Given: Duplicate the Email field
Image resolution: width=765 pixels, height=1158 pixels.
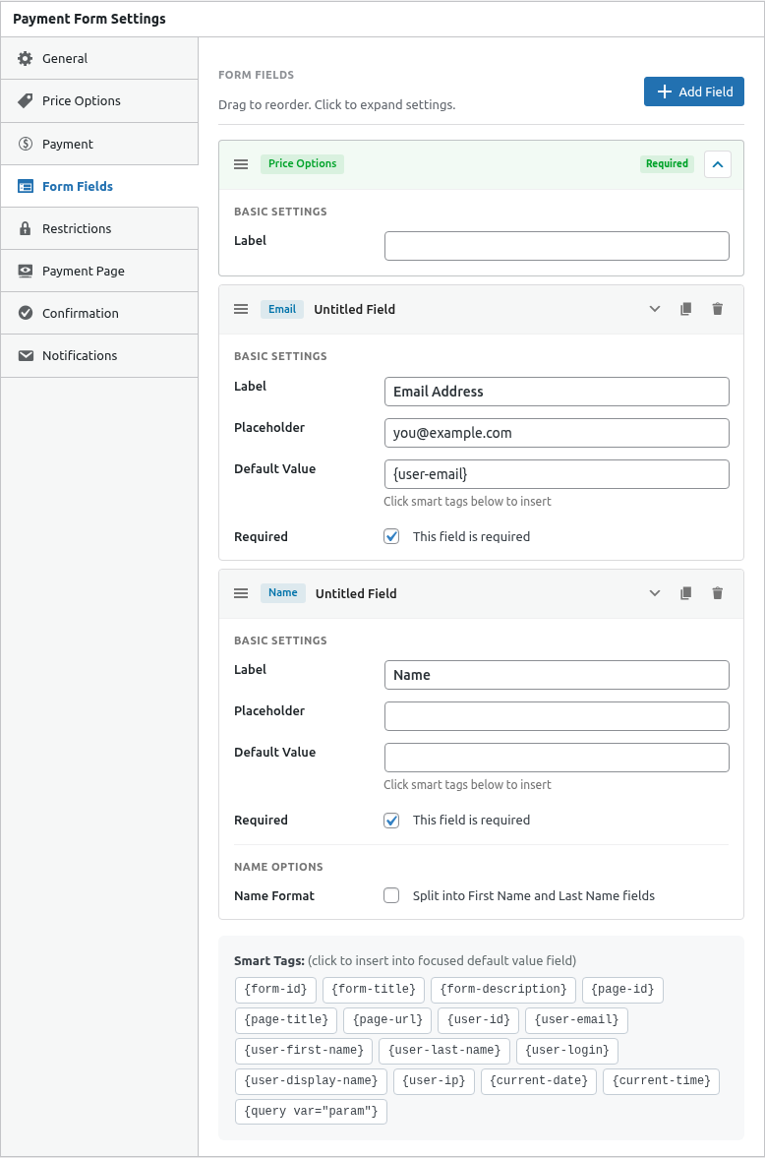Looking at the screenshot, I should tap(685, 308).
